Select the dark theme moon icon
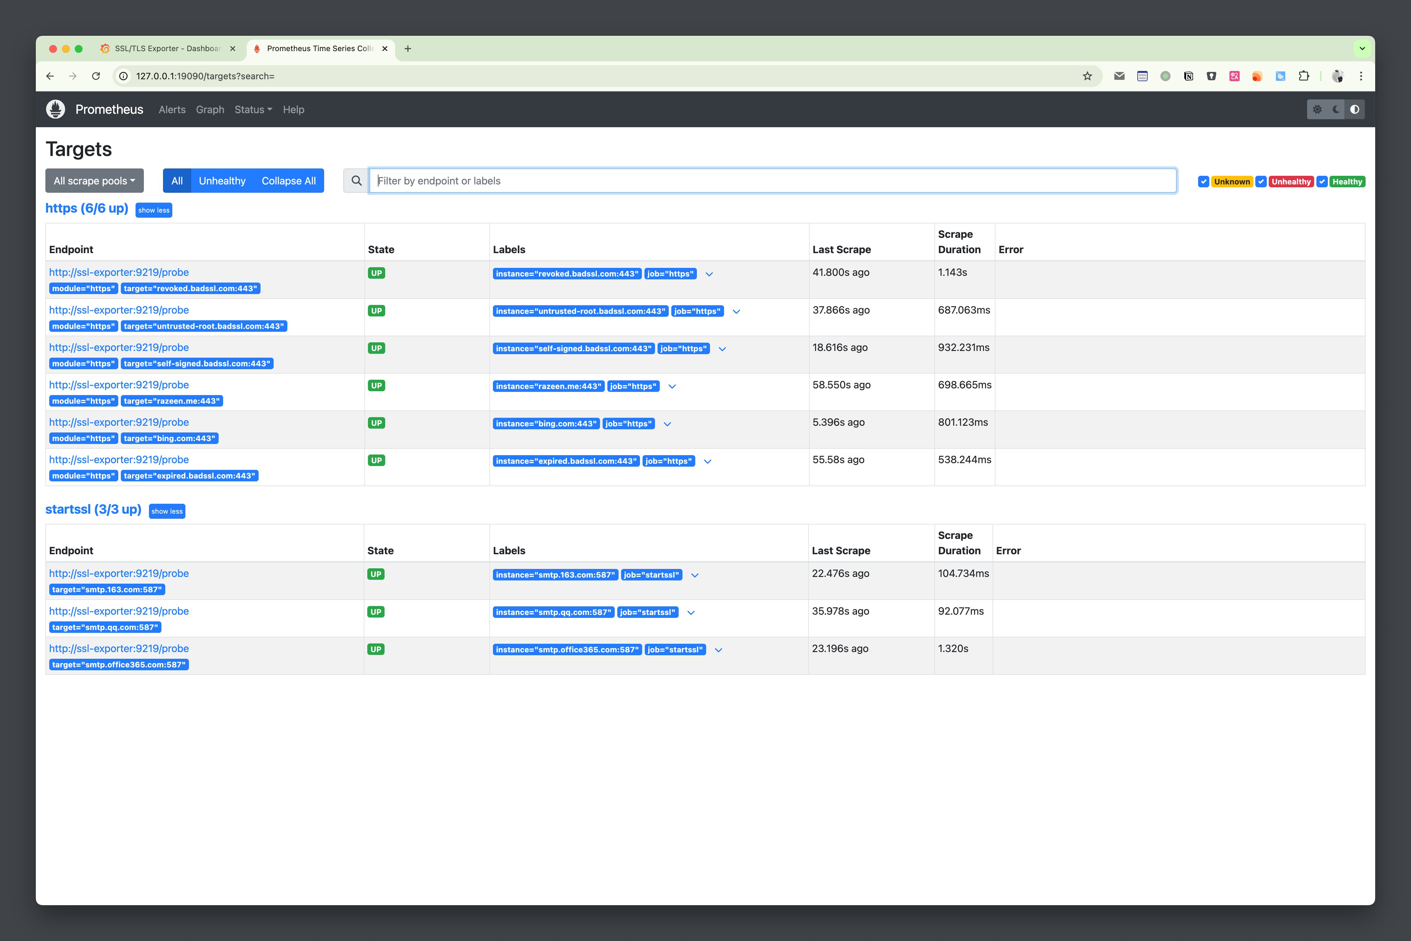Image resolution: width=1411 pixels, height=941 pixels. 1336,109
